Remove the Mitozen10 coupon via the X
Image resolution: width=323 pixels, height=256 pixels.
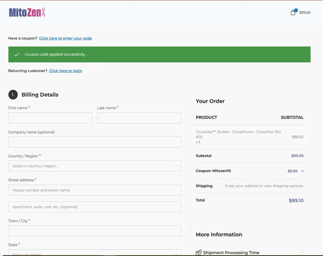pos(302,171)
